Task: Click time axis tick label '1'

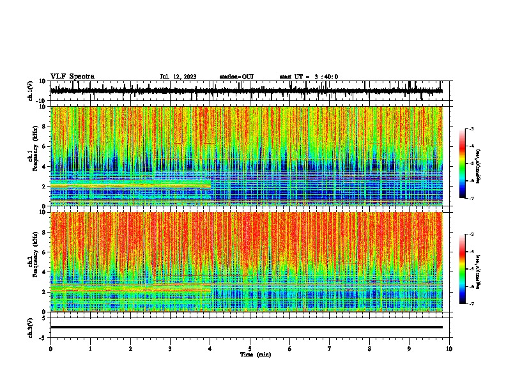Action: [x=90, y=349]
